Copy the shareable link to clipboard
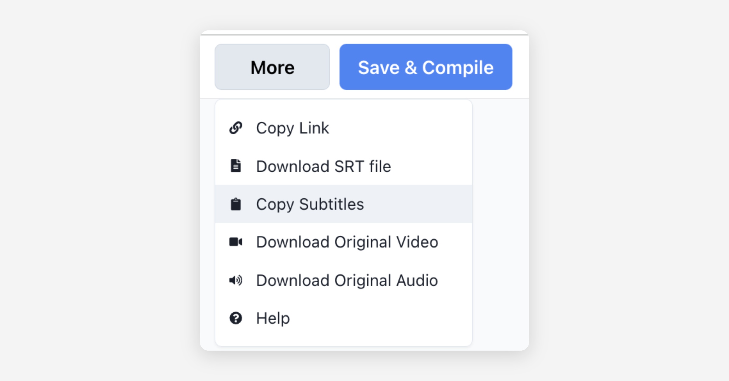Screen dimensions: 729x381 point(292,128)
